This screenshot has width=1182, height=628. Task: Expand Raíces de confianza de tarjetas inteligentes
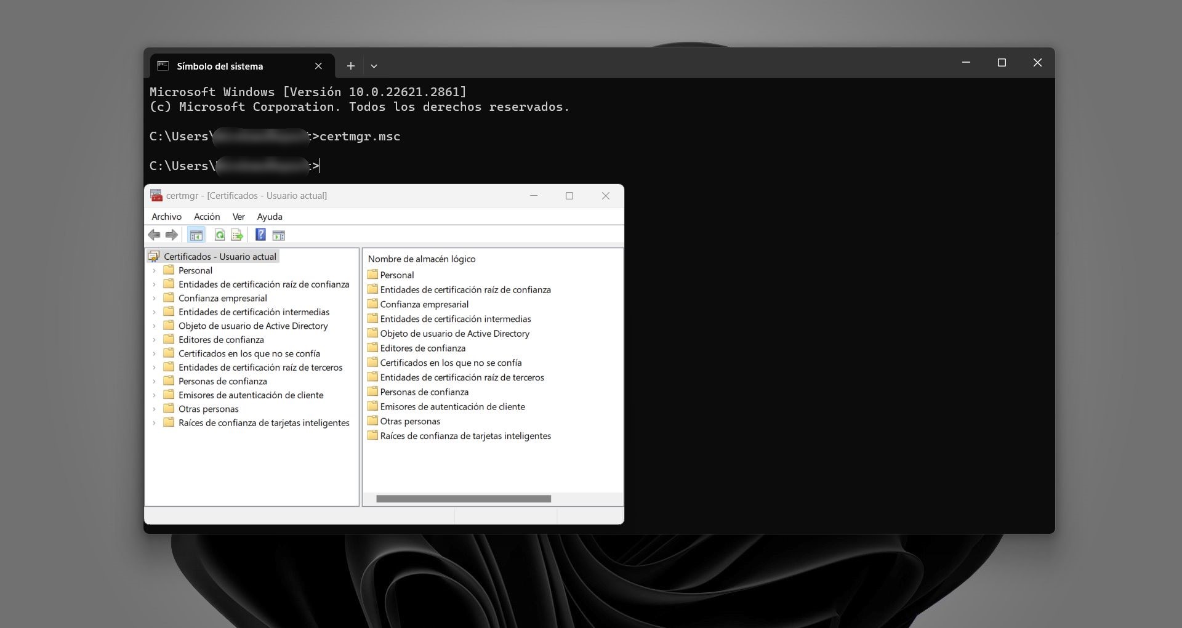[x=154, y=422]
